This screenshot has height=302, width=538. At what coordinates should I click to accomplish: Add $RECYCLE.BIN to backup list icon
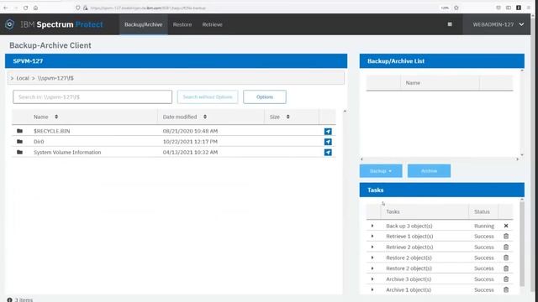click(328, 131)
